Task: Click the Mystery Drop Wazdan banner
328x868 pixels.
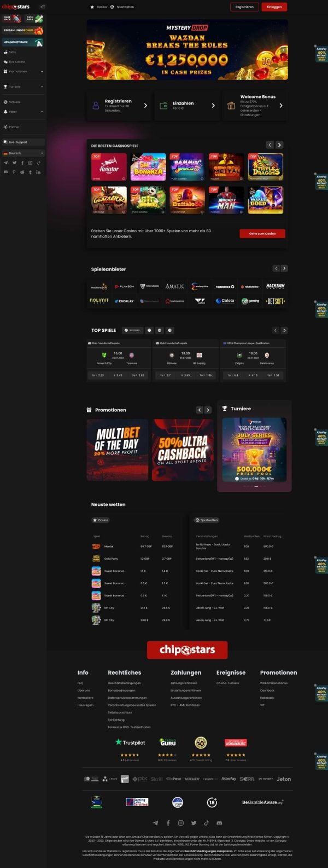Action: click(188, 50)
